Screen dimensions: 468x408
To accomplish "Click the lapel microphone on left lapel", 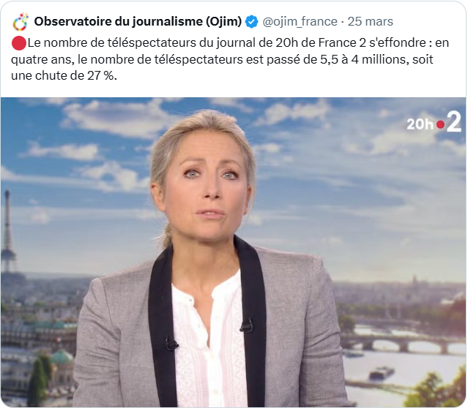I will click(171, 344).
